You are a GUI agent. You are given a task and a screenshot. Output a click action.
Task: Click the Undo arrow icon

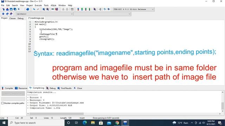point(34,9)
